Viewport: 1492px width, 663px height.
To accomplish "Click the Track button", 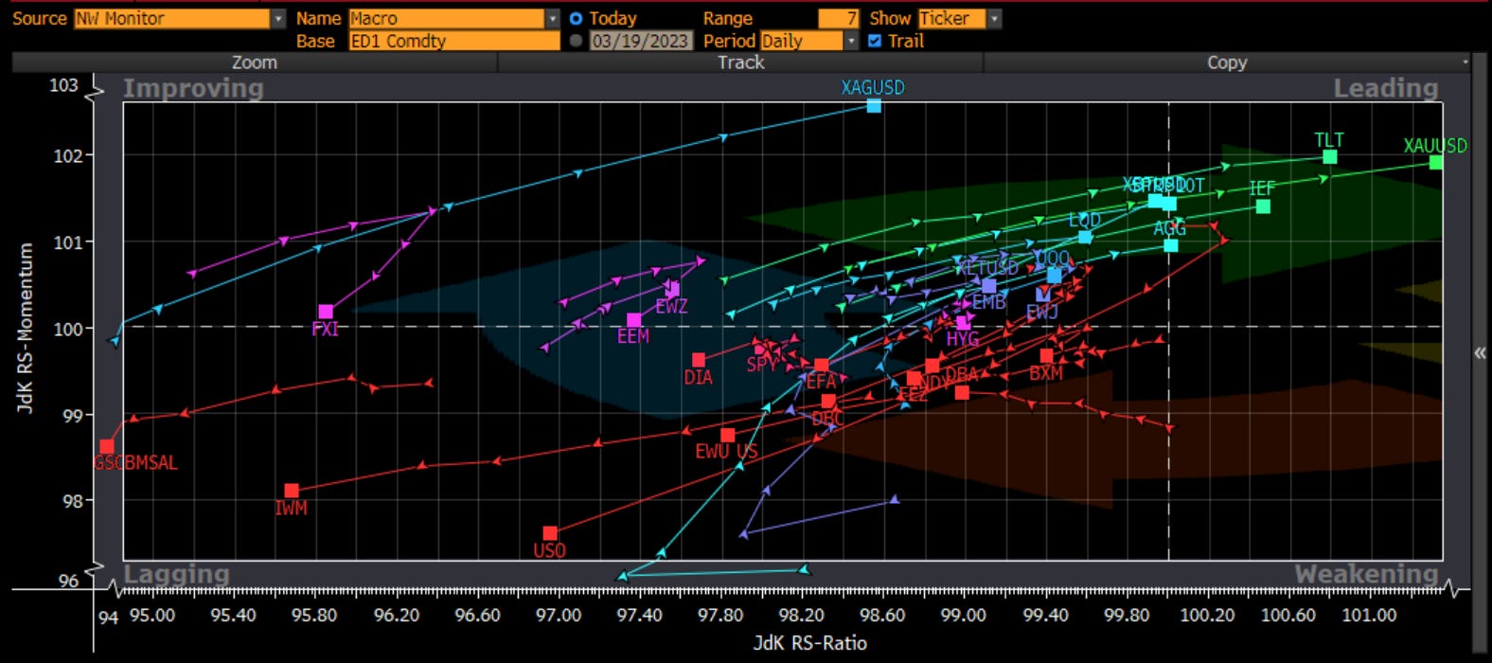I will pyautogui.click(x=740, y=63).
